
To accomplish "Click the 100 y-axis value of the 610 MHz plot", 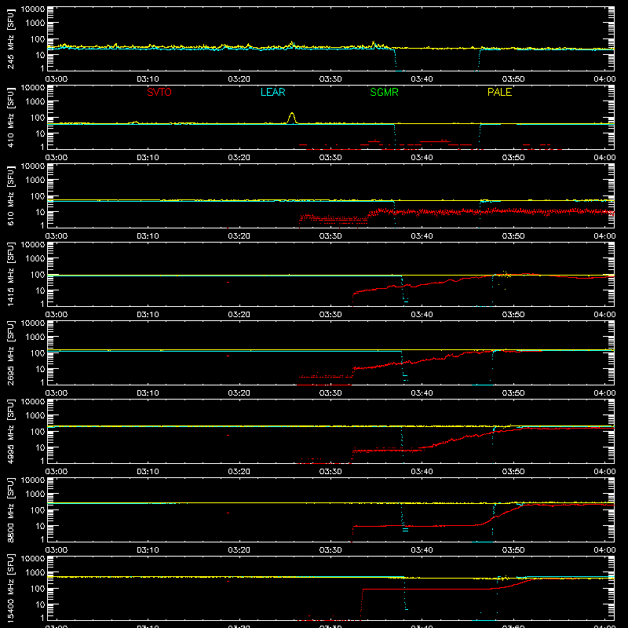I will click(37, 195).
